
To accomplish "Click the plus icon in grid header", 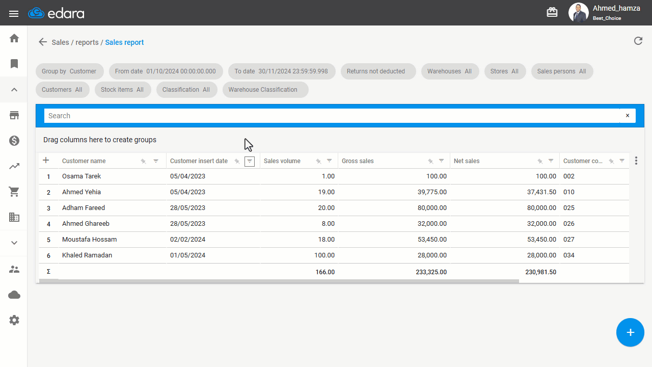I will [46, 161].
